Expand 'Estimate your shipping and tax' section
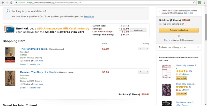 pos(179,47)
